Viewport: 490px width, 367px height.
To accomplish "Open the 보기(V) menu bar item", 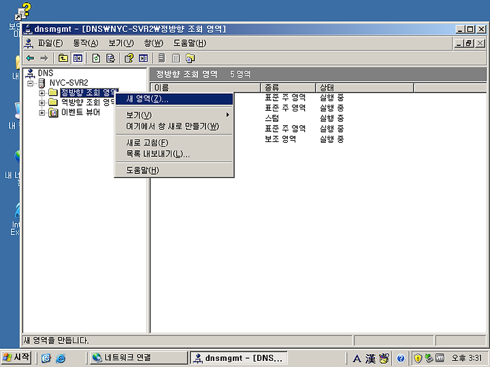I will pyautogui.click(x=121, y=43).
